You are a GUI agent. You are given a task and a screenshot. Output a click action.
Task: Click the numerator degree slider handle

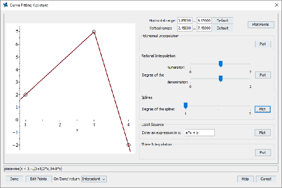[220, 64]
